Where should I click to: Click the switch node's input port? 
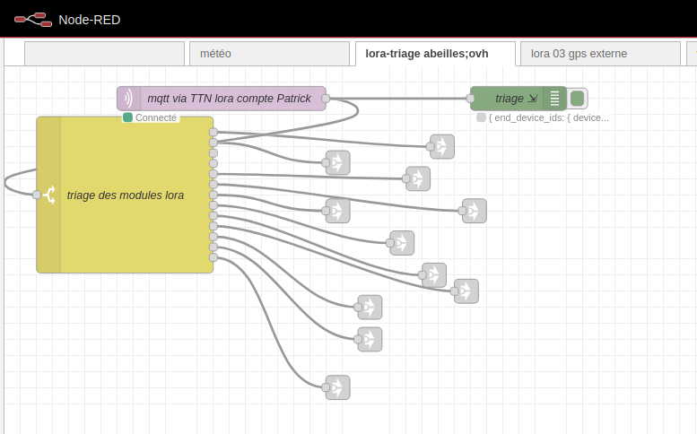coord(37,195)
